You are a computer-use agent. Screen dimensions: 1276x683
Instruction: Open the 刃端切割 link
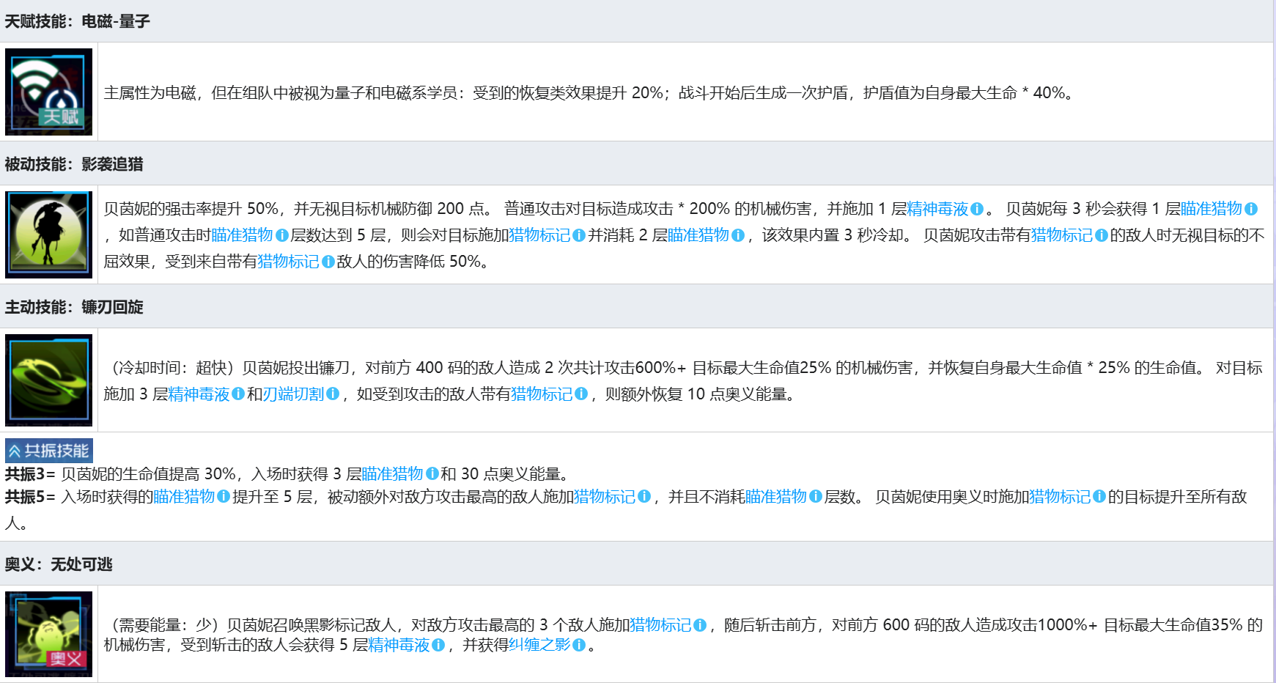point(293,394)
